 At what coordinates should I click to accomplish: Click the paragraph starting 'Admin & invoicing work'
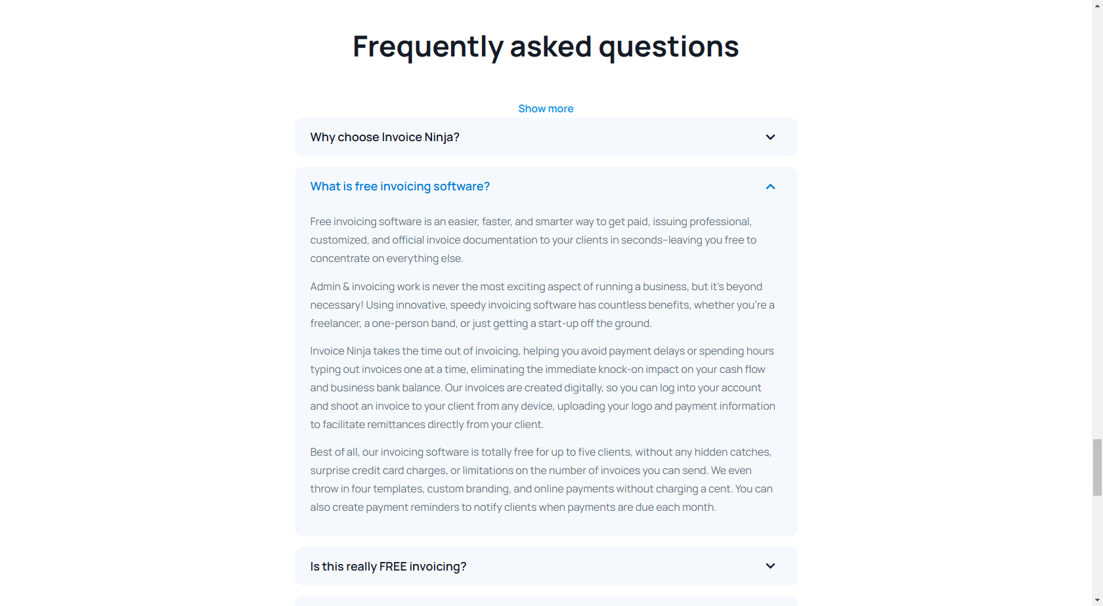(x=542, y=305)
